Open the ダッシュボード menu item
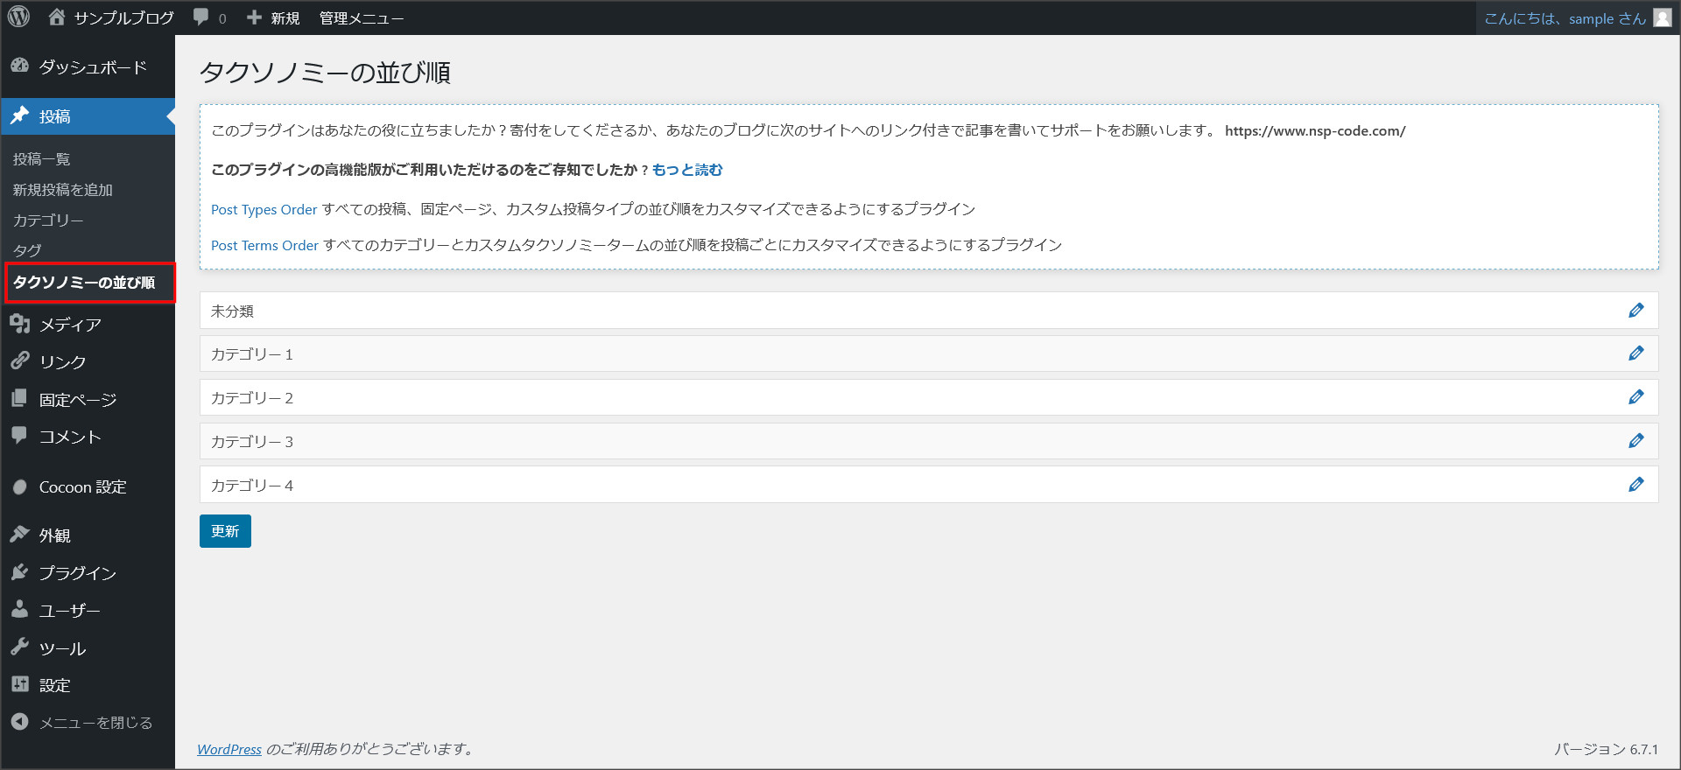The height and width of the screenshot is (770, 1681). 92,67
